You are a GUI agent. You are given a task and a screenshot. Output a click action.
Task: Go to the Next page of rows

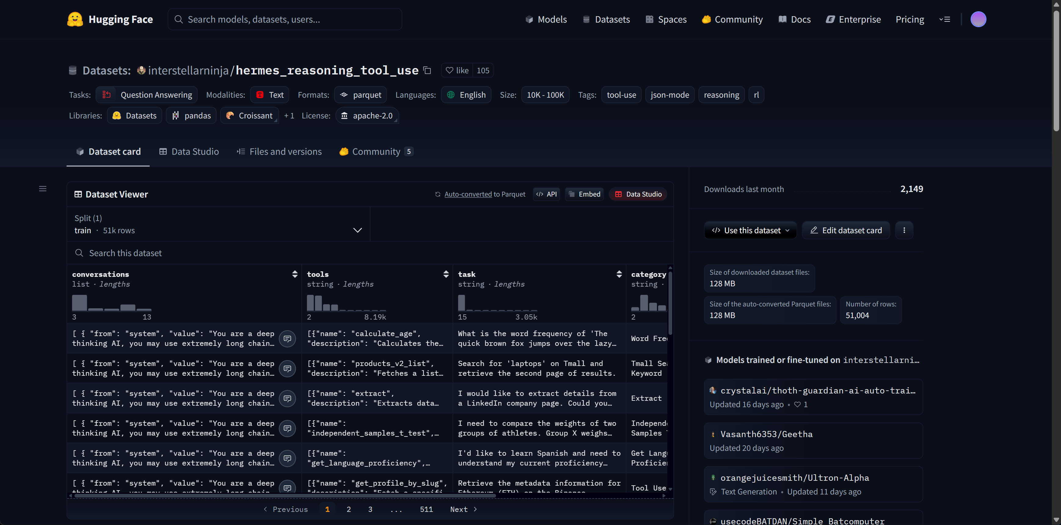point(463,509)
